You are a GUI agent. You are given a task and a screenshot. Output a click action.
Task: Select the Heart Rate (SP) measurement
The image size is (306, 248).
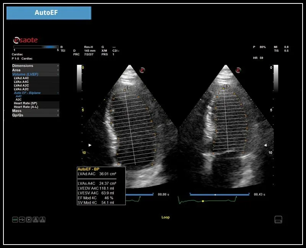click(x=26, y=103)
